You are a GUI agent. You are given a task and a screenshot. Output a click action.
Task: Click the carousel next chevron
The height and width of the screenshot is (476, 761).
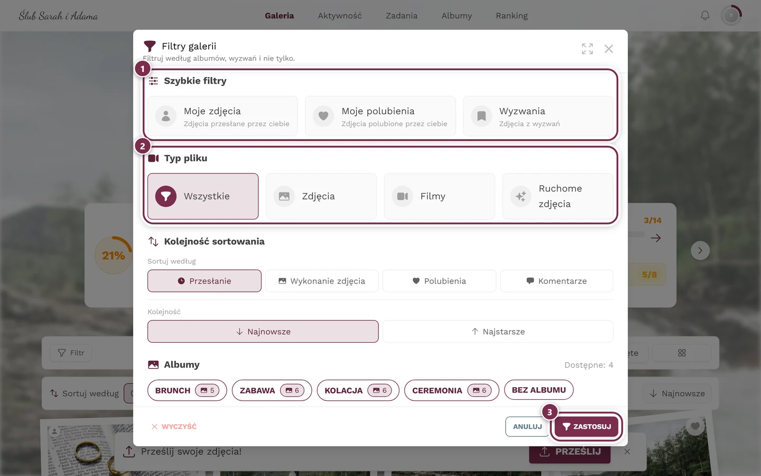[700, 251]
